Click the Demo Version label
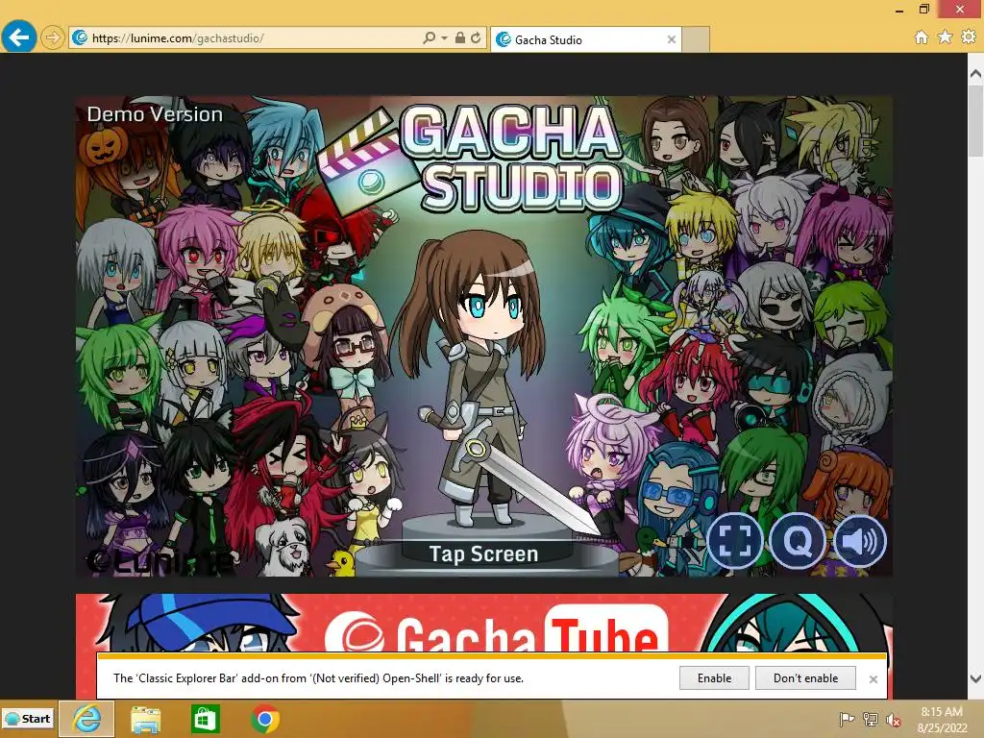This screenshot has height=738, width=984. pyautogui.click(x=155, y=114)
